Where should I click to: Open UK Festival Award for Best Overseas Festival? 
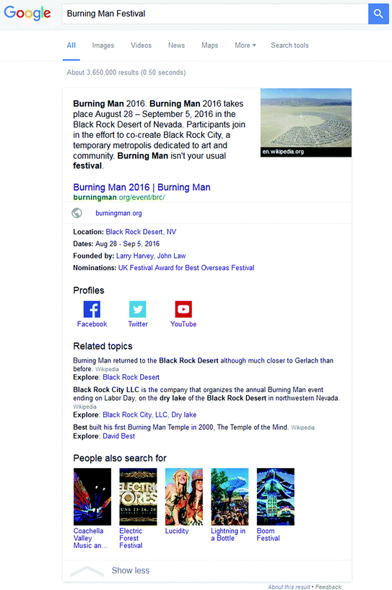tap(186, 267)
